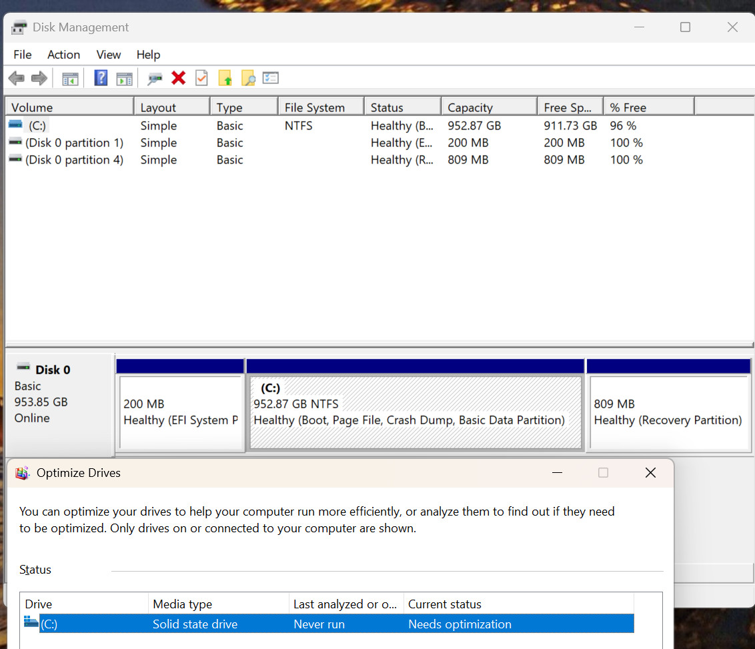
Task: Open the View menu
Action: coord(108,55)
